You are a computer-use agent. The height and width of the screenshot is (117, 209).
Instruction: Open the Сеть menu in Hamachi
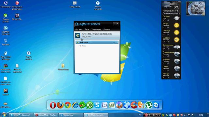pyautogui.click(x=87, y=29)
